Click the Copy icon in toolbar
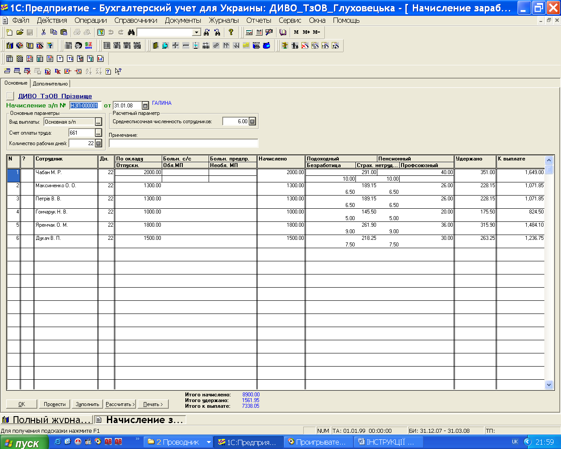 tap(53, 32)
